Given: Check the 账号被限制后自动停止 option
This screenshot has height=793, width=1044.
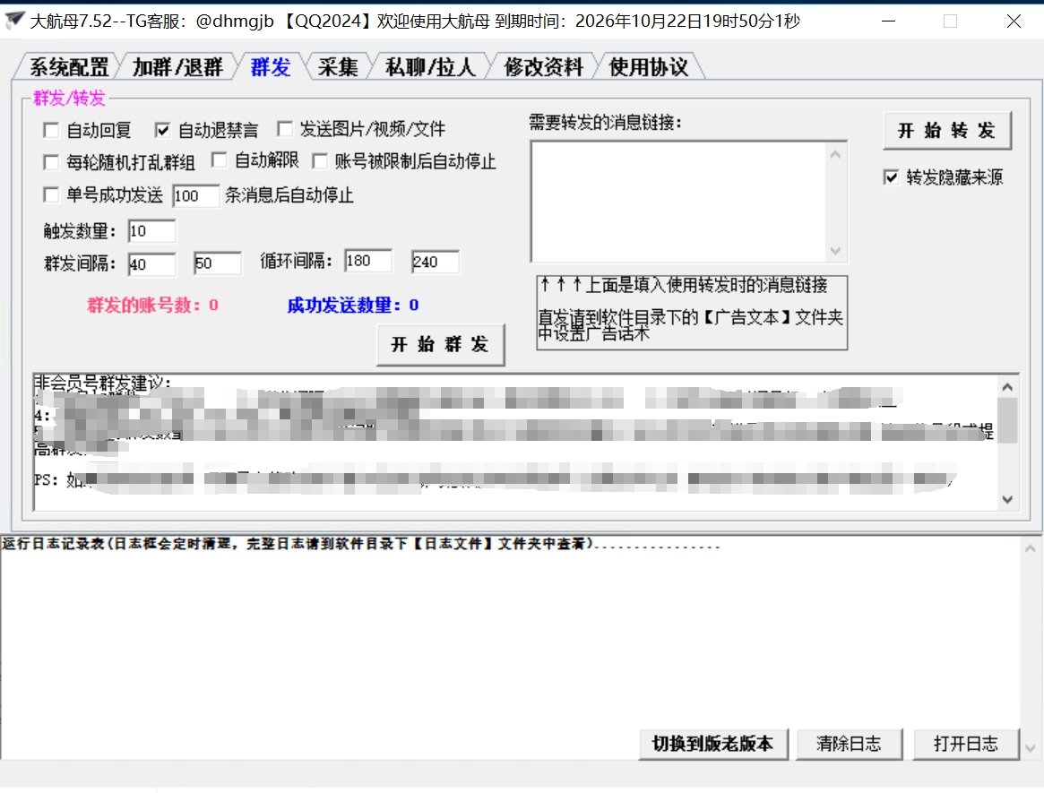Looking at the screenshot, I should (x=320, y=162).
